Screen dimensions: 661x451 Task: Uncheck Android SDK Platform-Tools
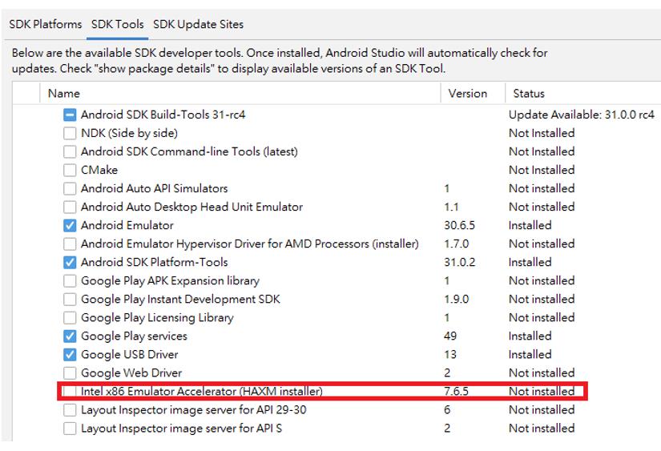coord(71,263)
